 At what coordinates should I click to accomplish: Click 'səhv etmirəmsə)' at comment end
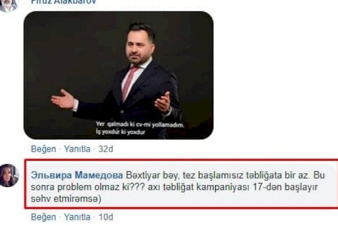[66, 199]
